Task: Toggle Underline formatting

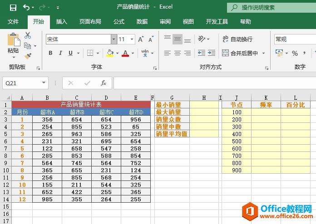Action: coord(70,53)
